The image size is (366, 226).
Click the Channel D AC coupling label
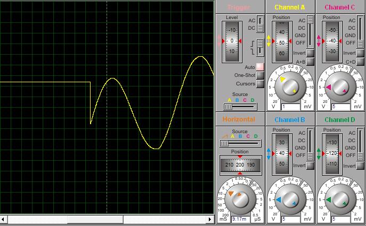[x=352, y=133]
